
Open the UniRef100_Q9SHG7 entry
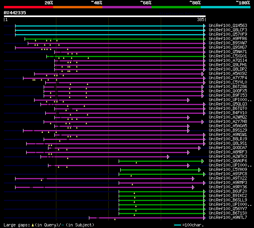(x=228, y=48)
